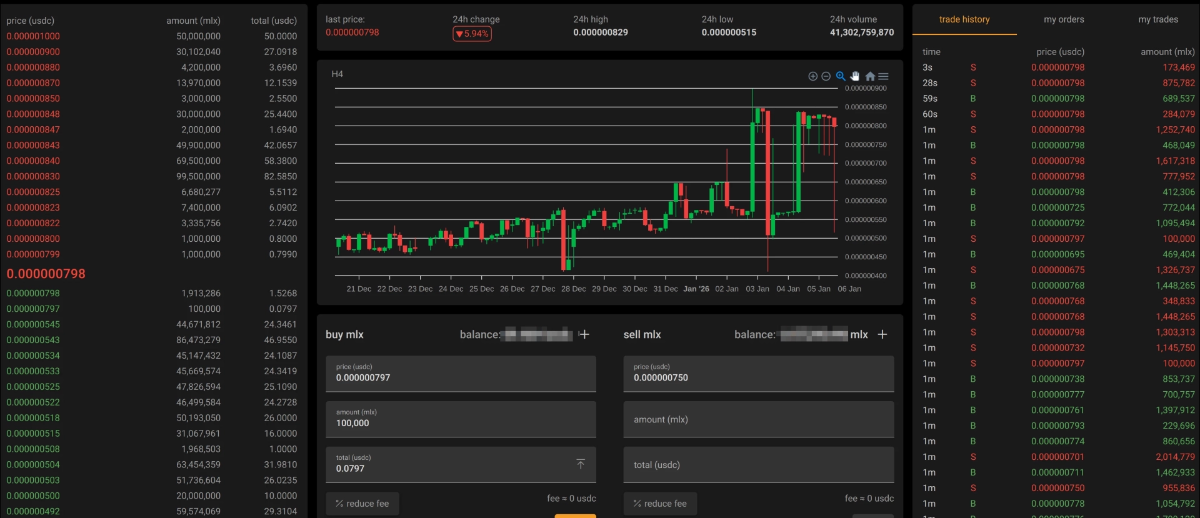This screenshot has height=518, width=1200.
Task: Select the chart panning hand tool
Action: [855, 76]
